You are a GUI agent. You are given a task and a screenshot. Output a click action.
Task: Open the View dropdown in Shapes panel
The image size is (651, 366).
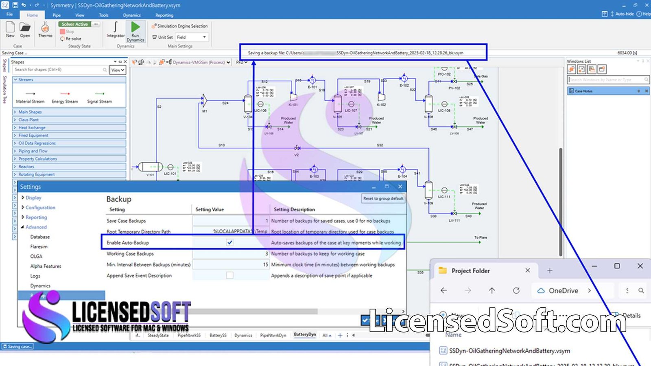(x=118, y=70)
